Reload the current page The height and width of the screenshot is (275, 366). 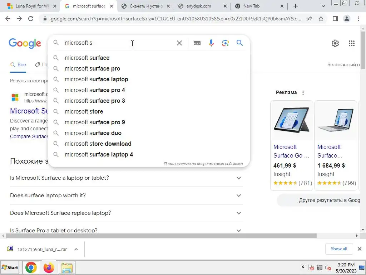pos(31,19)
